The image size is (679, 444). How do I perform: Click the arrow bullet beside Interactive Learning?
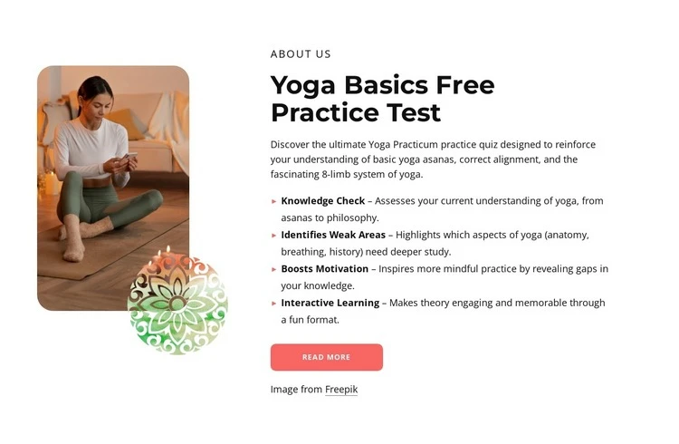pos(273,304)
